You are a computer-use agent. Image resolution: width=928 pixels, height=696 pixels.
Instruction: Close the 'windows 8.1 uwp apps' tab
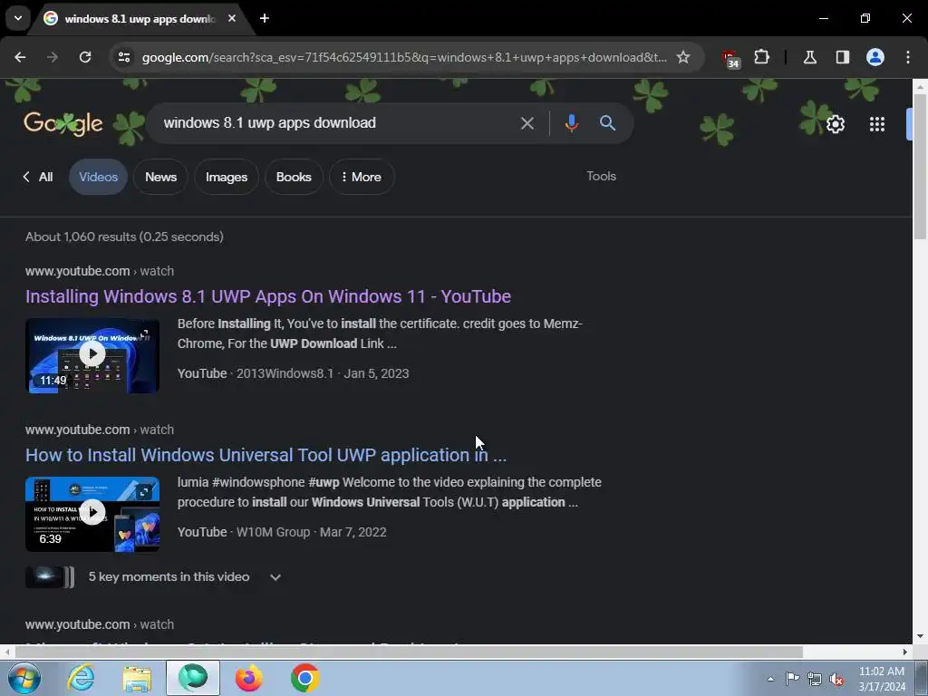tap(232, 18)
